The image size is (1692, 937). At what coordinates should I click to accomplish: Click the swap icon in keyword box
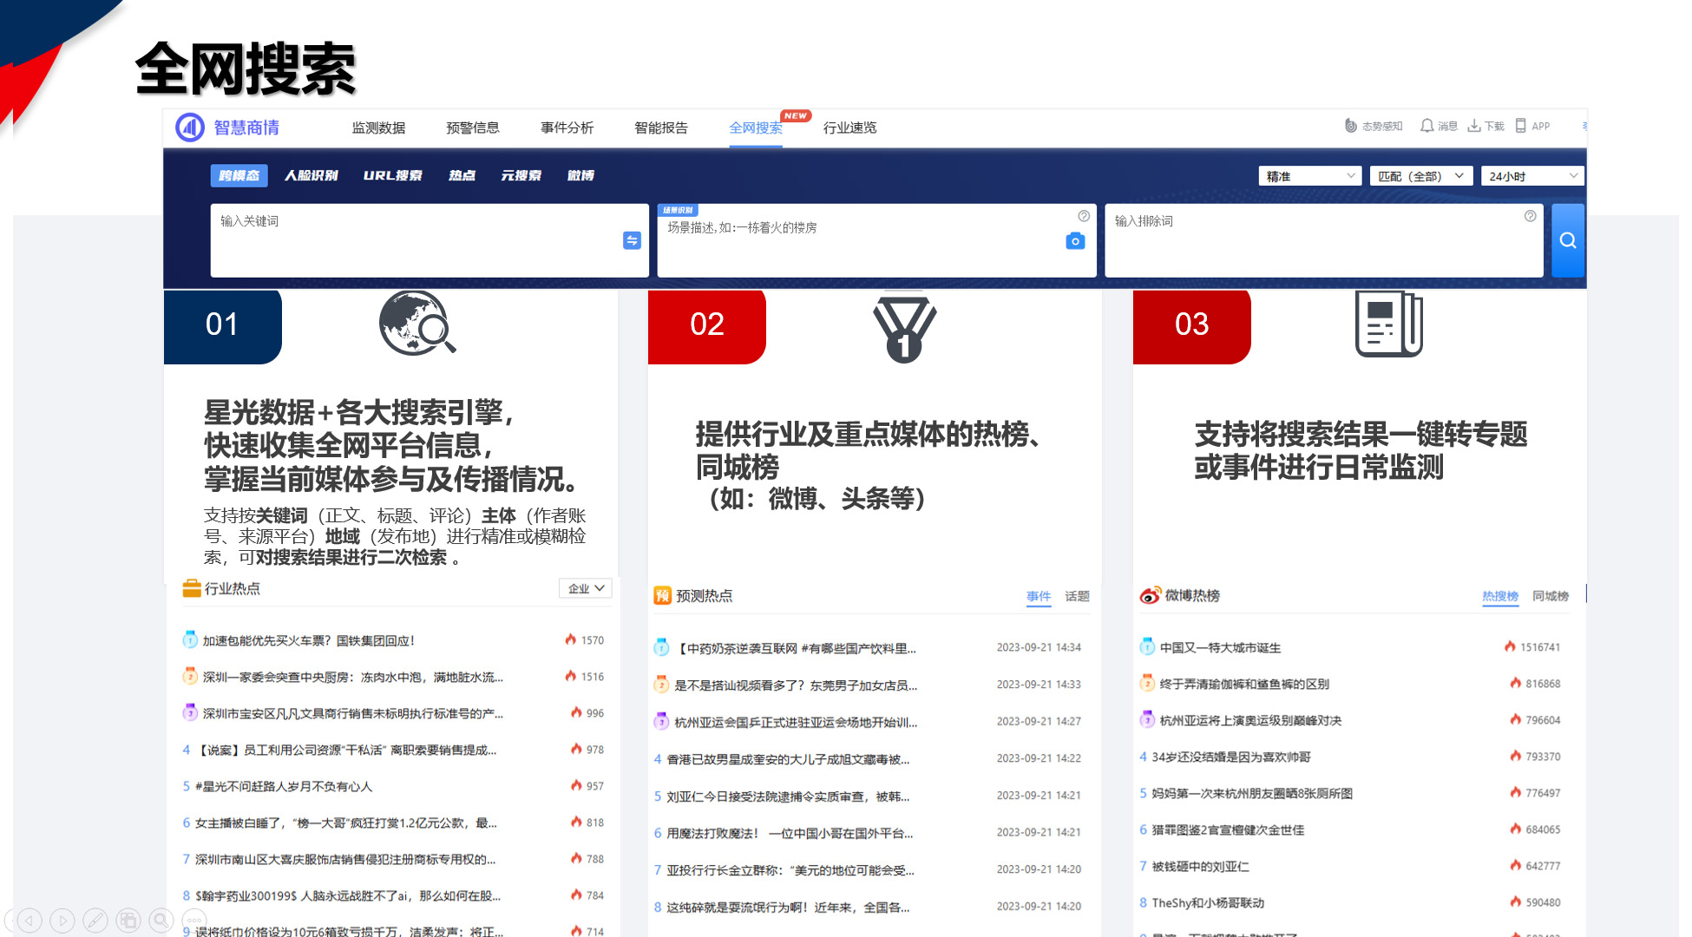click(x=632, y=240)
